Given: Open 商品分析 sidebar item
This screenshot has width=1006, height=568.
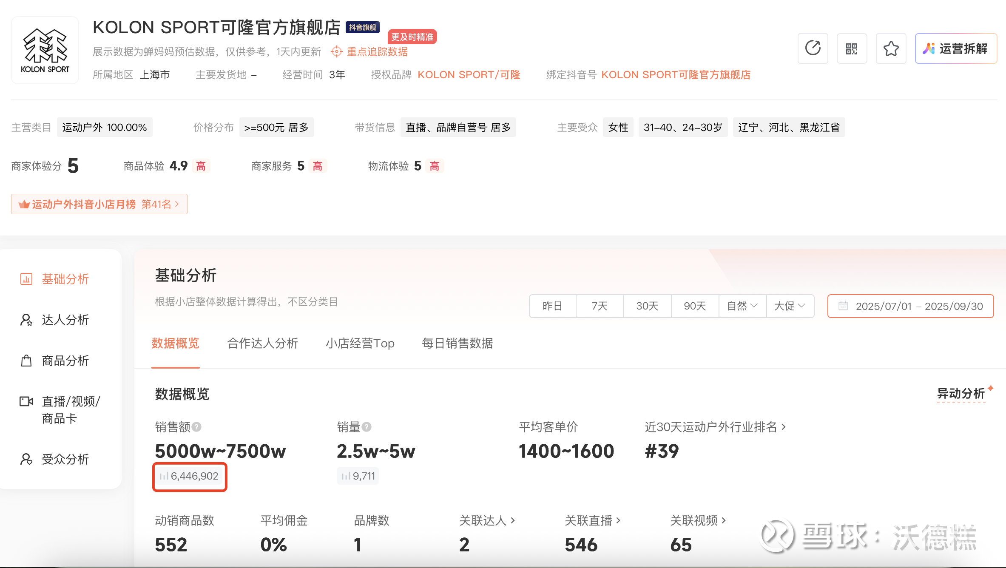Looking at the screenshot, I should pos(65,361).
